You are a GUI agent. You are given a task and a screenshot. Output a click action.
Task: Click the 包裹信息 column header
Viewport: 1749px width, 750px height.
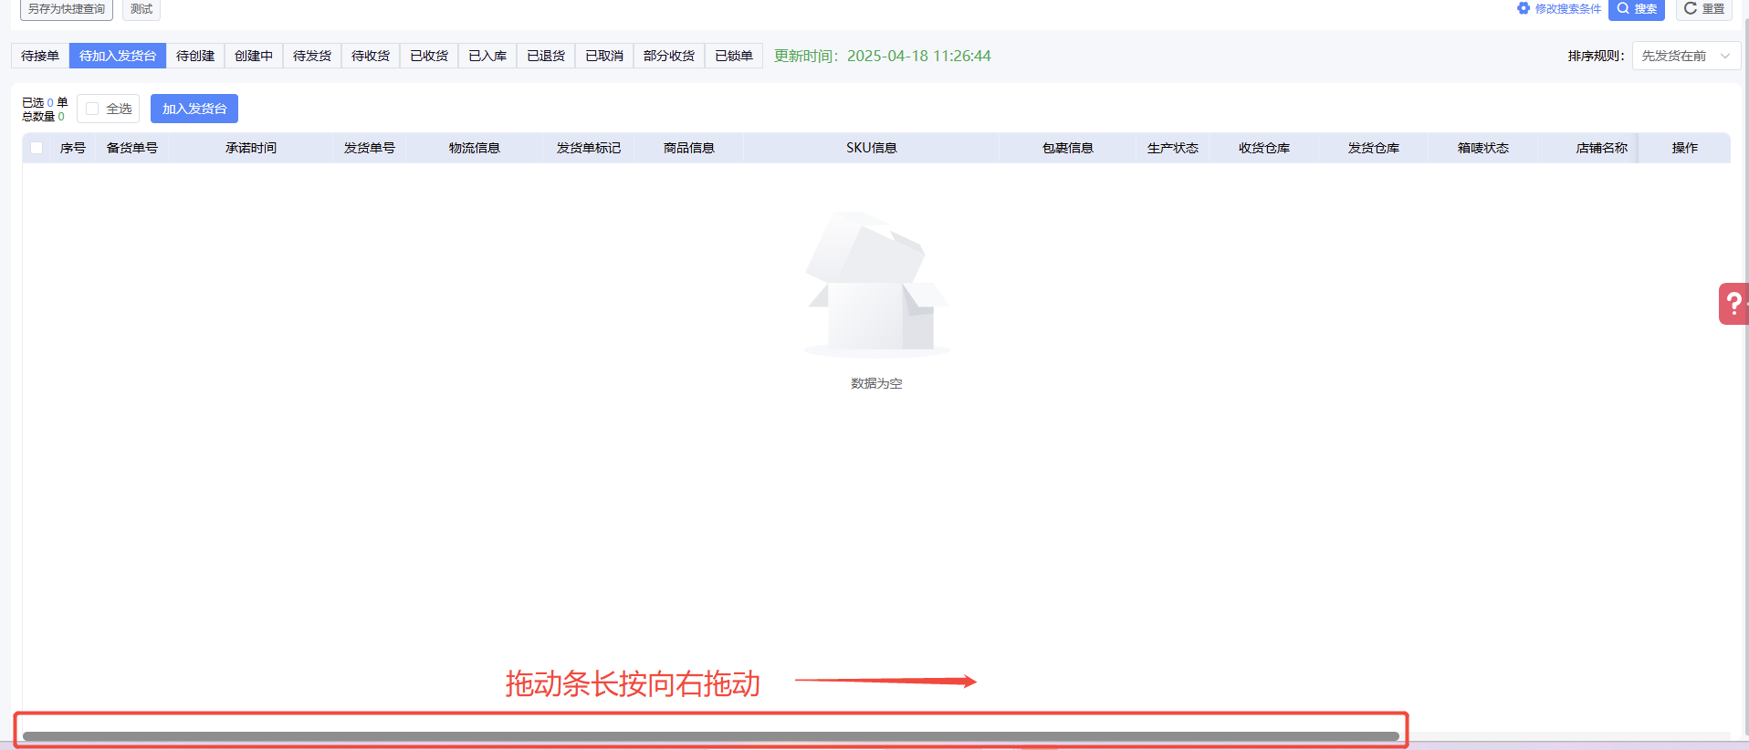[x=1068, y=148]
